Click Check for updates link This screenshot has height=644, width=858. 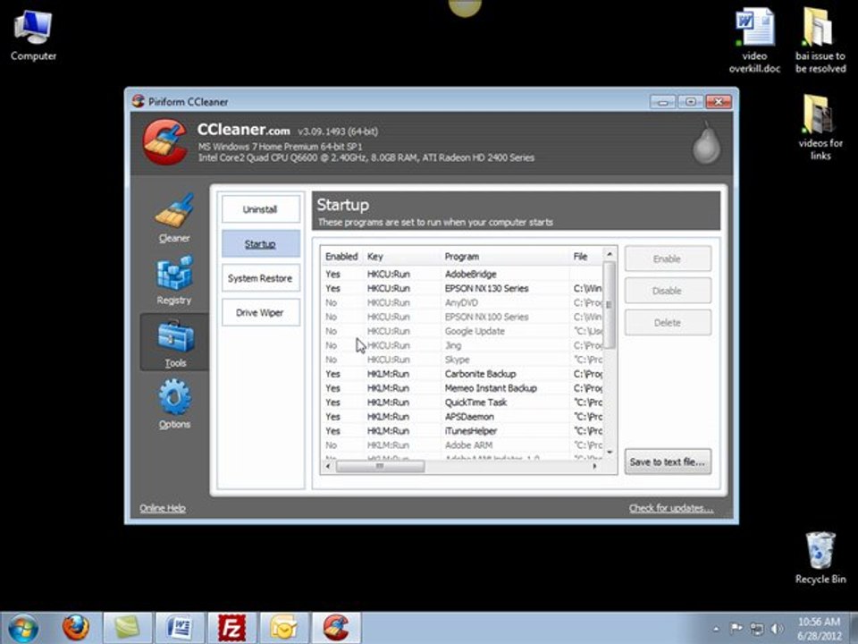tap(671, 508)
